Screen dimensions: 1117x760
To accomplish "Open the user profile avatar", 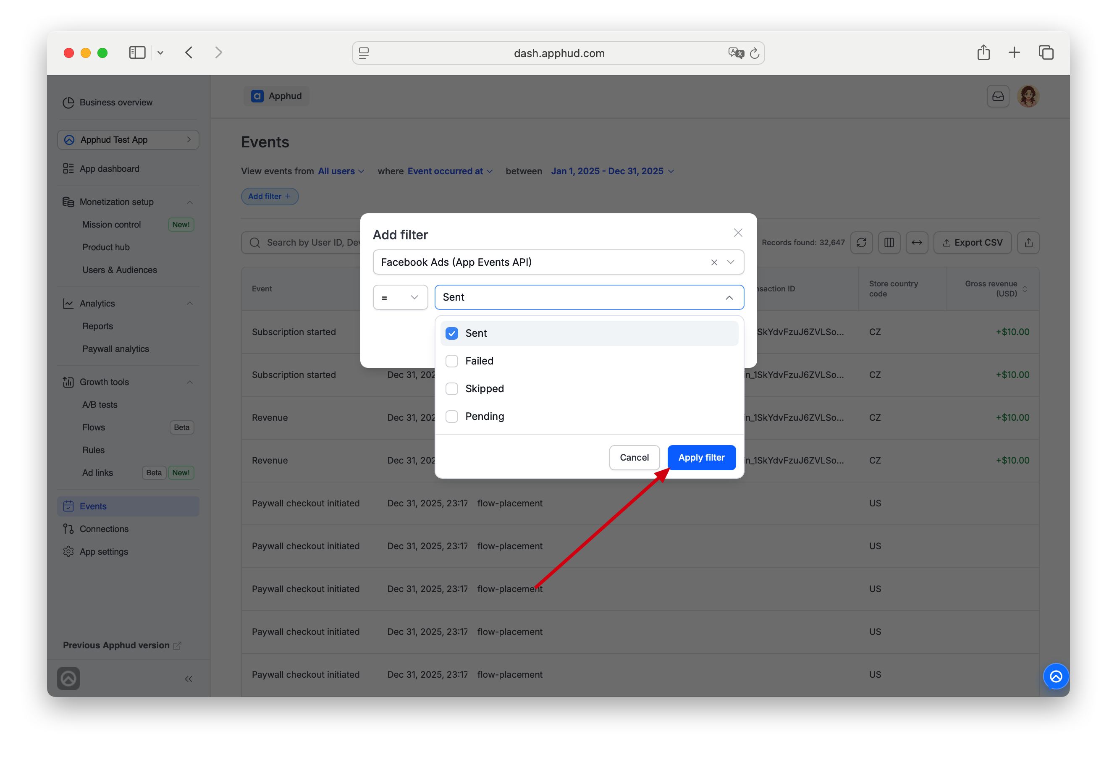I will coord(1028,96).
